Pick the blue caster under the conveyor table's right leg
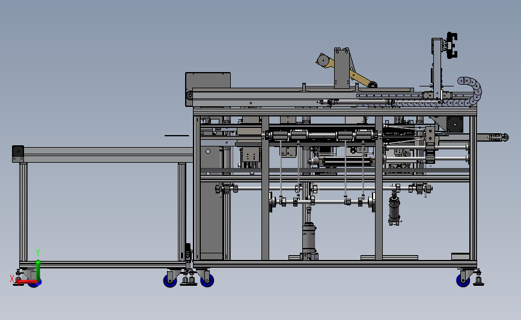521x320 pixels. tap(170, 281)
